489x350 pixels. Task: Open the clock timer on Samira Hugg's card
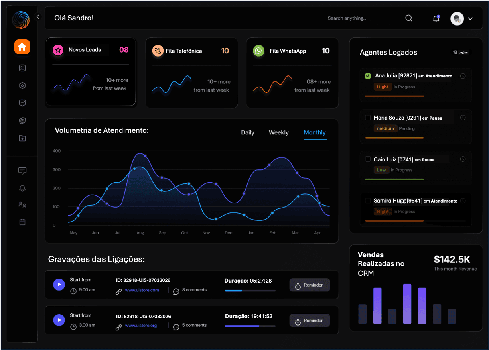[463, 201]
